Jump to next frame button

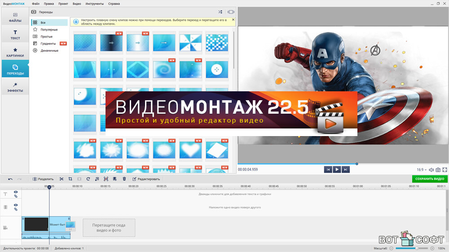(346, 170)
